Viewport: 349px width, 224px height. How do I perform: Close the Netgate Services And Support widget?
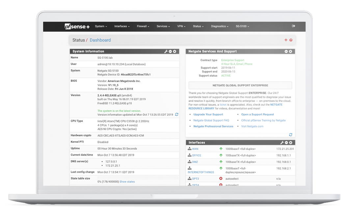[x=290, y=51]
